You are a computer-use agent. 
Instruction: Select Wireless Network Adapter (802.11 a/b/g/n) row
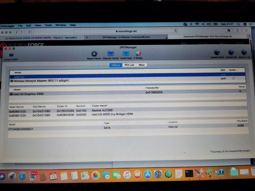click(x=127, y=80)
